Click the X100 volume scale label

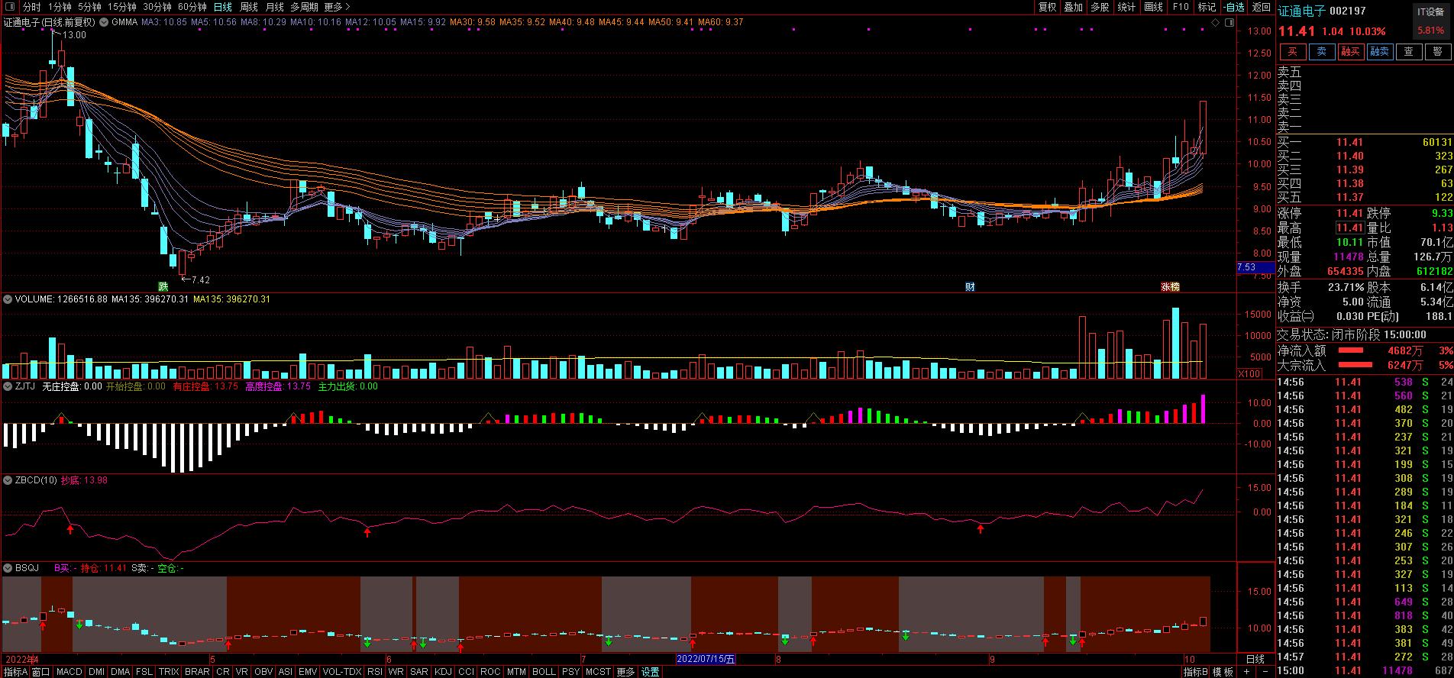(x=1249, y=373)
